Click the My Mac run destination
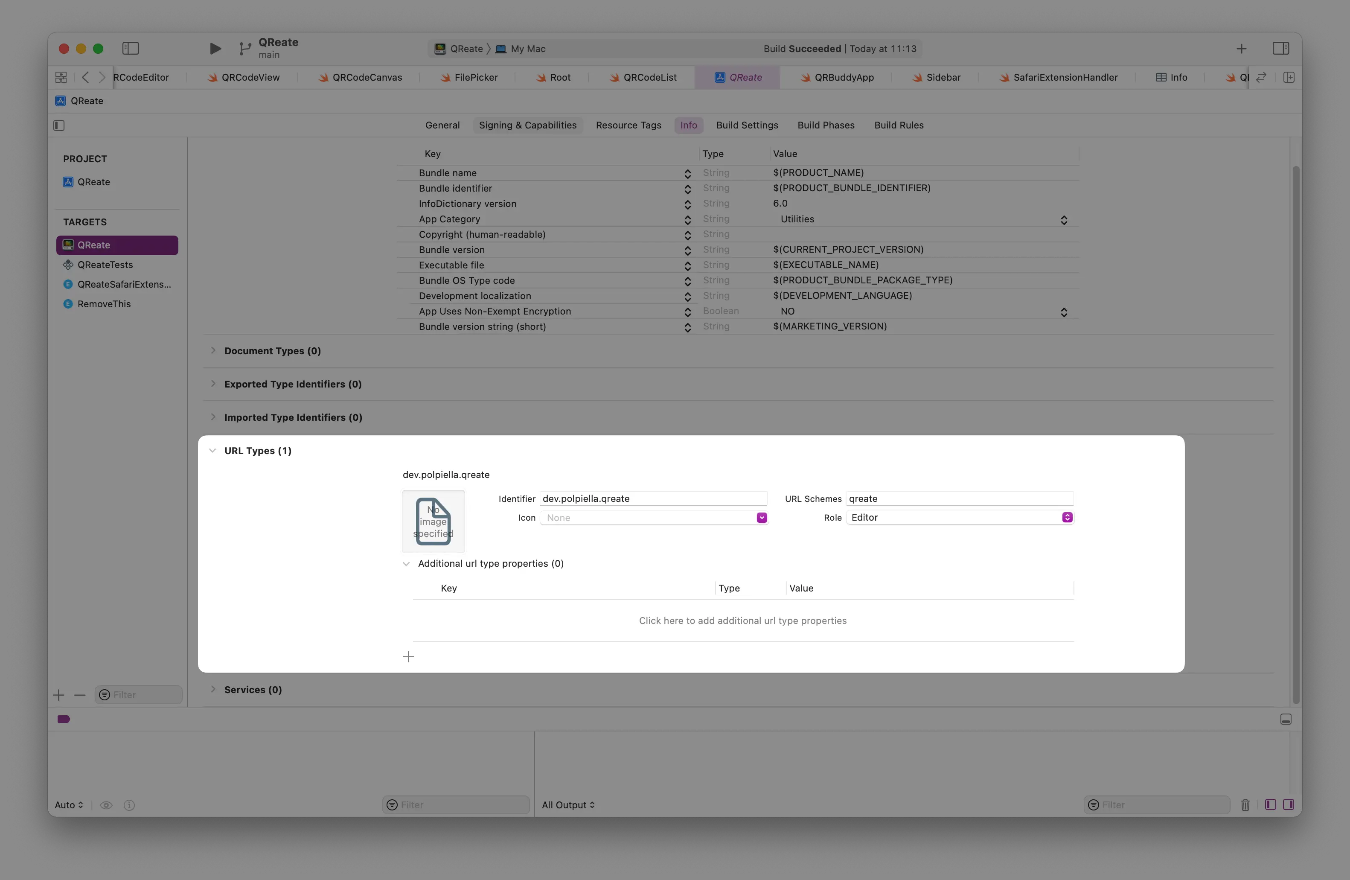This screenshot has height=880, width=1350. click(521, 49)
